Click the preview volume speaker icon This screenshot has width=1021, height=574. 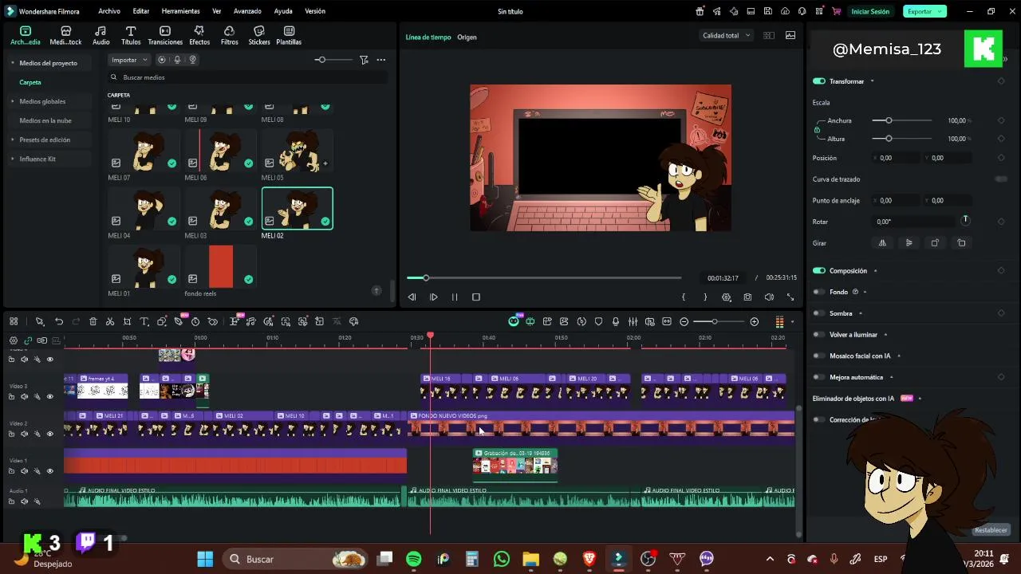coord(769,297)
